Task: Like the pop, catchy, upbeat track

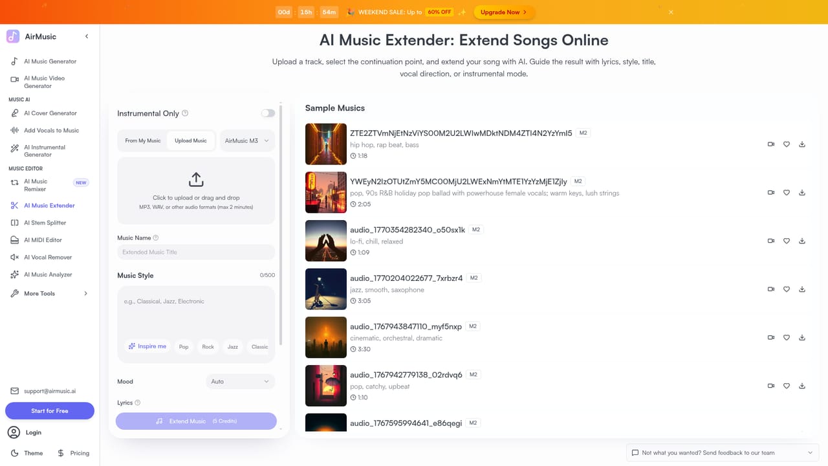Action: tap(787, 386)
